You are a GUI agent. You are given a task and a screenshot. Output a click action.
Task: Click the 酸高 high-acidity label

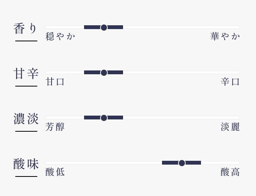[230, 172]
